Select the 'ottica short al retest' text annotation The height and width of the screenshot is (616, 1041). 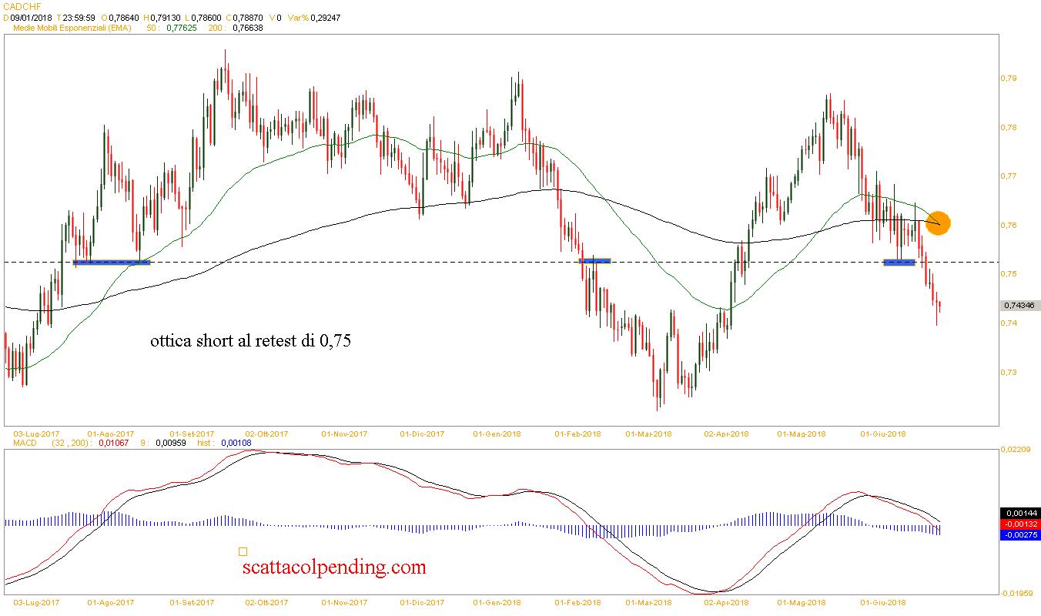coord(250,341)
